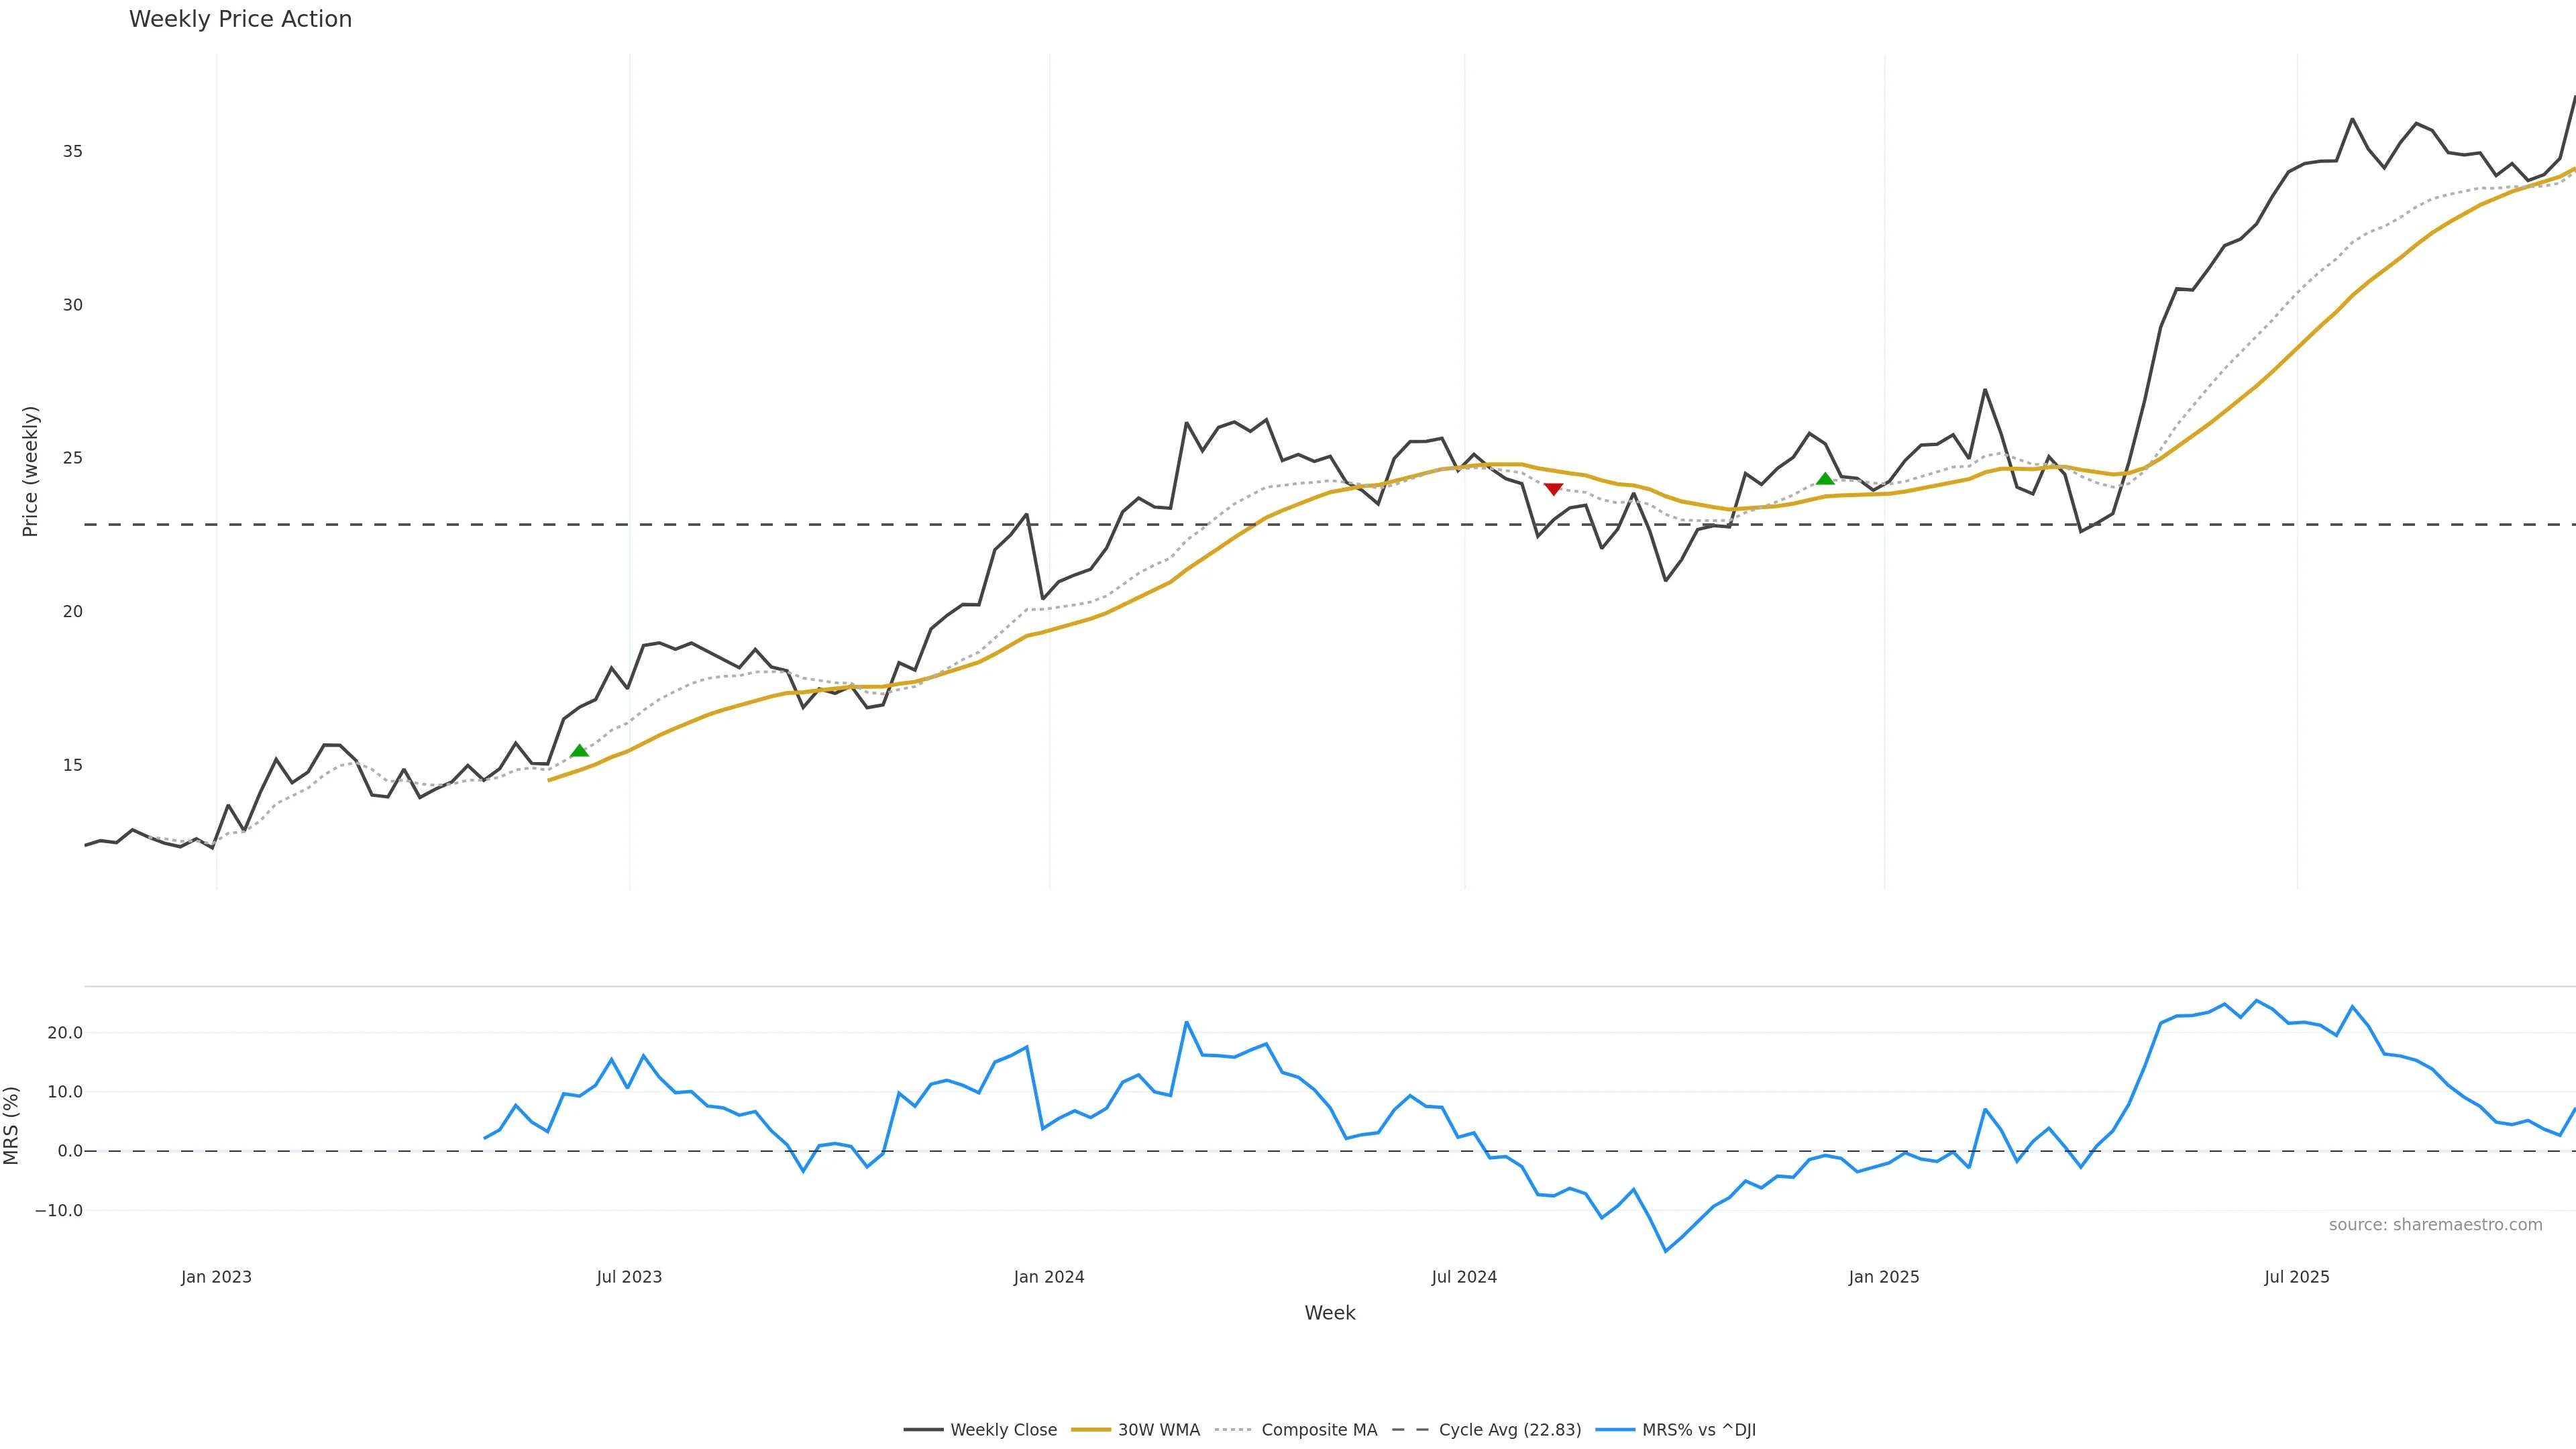The image size is (2576, 1449).
Task: Click the blue MRS% legend line swatch
Action: point(1615,1430)
